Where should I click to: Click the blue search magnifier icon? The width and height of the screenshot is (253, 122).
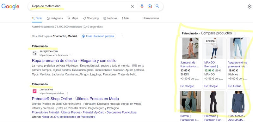pyautogui.click(x=157, y=6)
